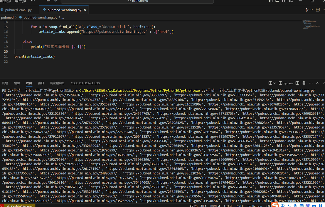Click 行 20 列 1 cursor position

[x=198, y=206]
